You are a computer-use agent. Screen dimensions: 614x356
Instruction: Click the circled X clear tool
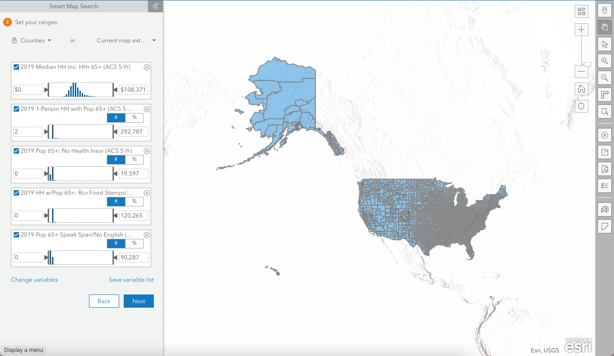(604, 135)
